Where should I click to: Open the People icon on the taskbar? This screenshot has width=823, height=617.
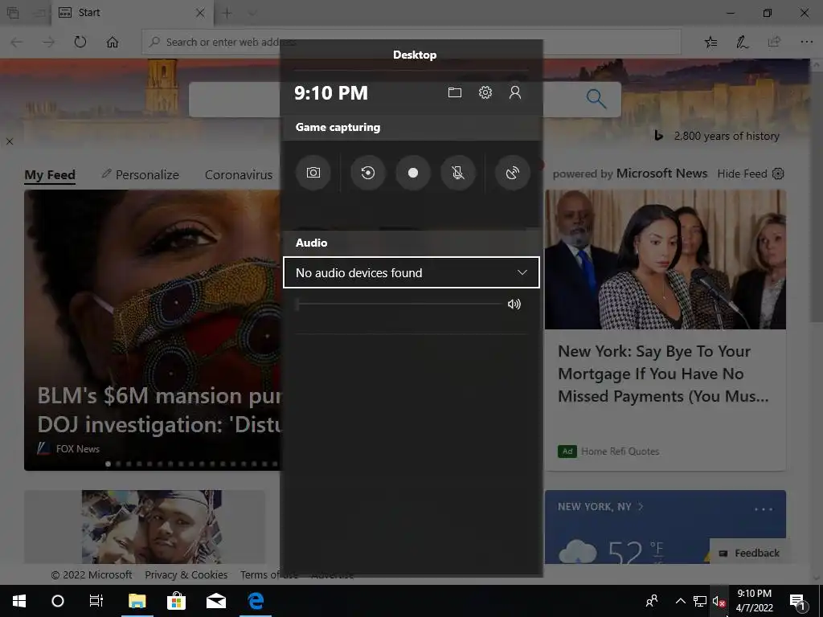pos(652,601)
